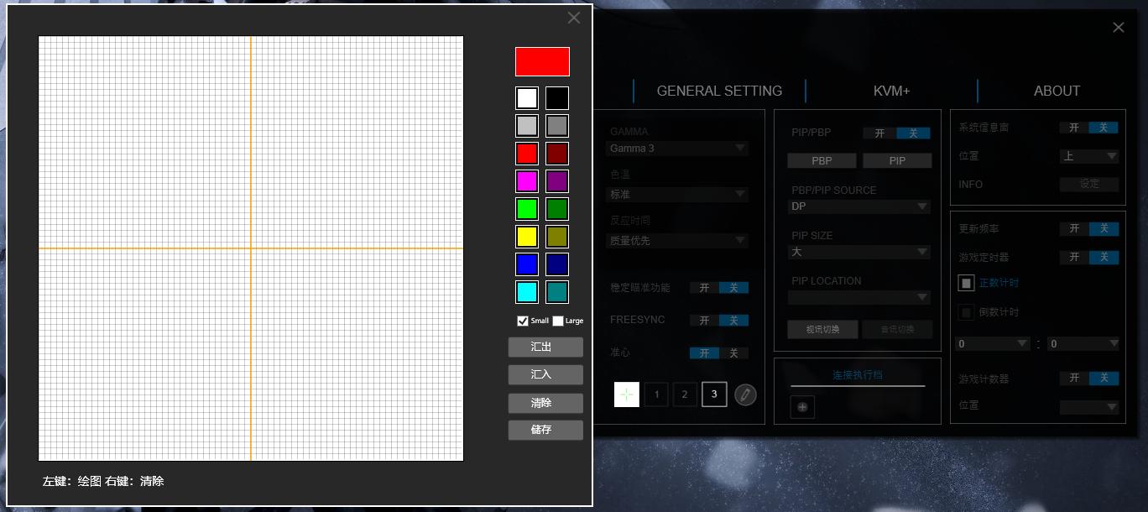Close the monitor settings window behind
Viewport: 1148px width, 512px height.
pyautogui.click(x=1119, y=28)
